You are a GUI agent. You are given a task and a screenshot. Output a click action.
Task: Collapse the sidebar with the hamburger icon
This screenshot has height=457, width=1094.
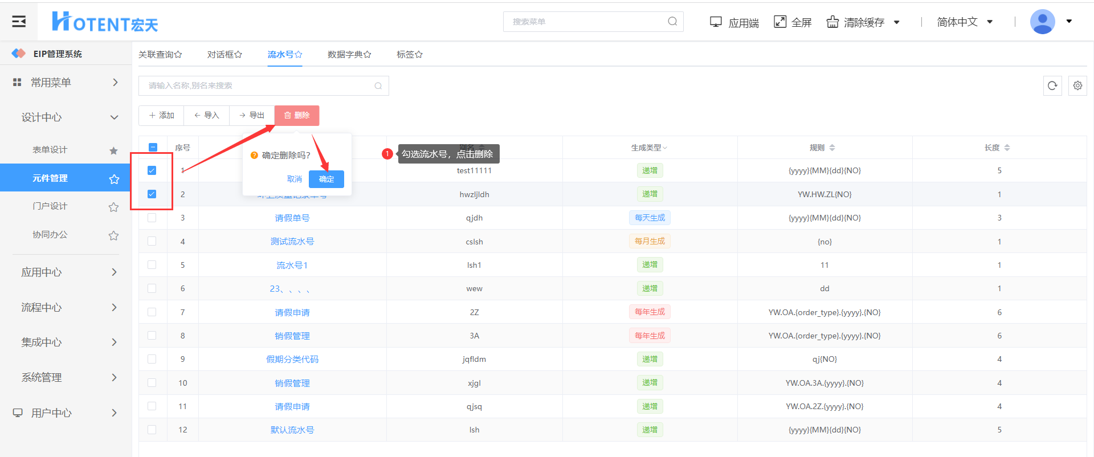coord(19,22)
